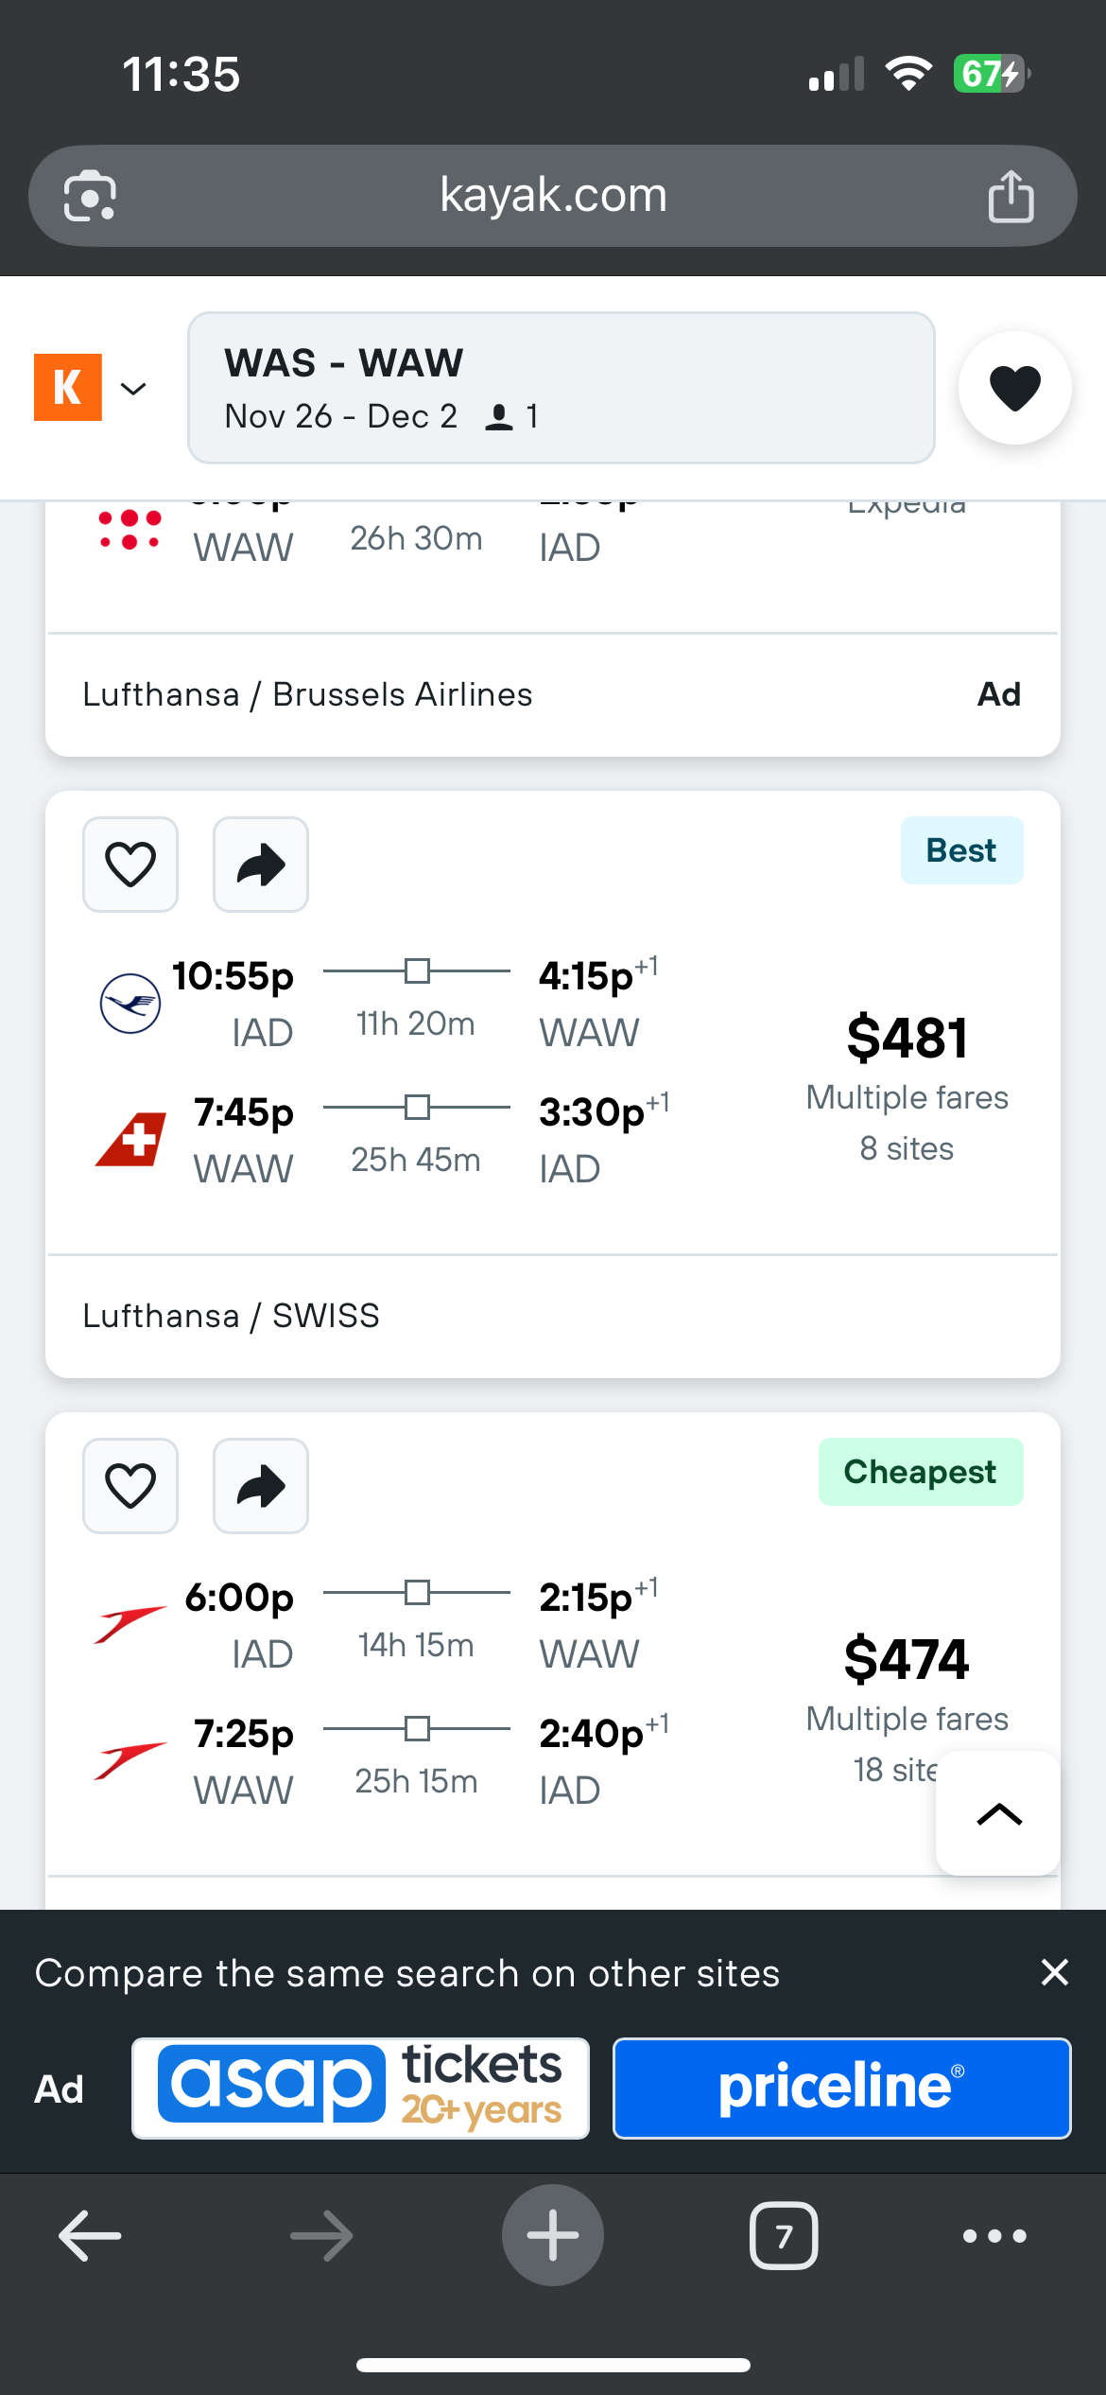Tap the camera lens search icon
Image resolution: width=1106 pixels, height=2395 pixels.
[x=90, y=197]
